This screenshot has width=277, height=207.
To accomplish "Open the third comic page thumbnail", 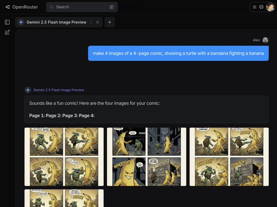I will 229,157.
